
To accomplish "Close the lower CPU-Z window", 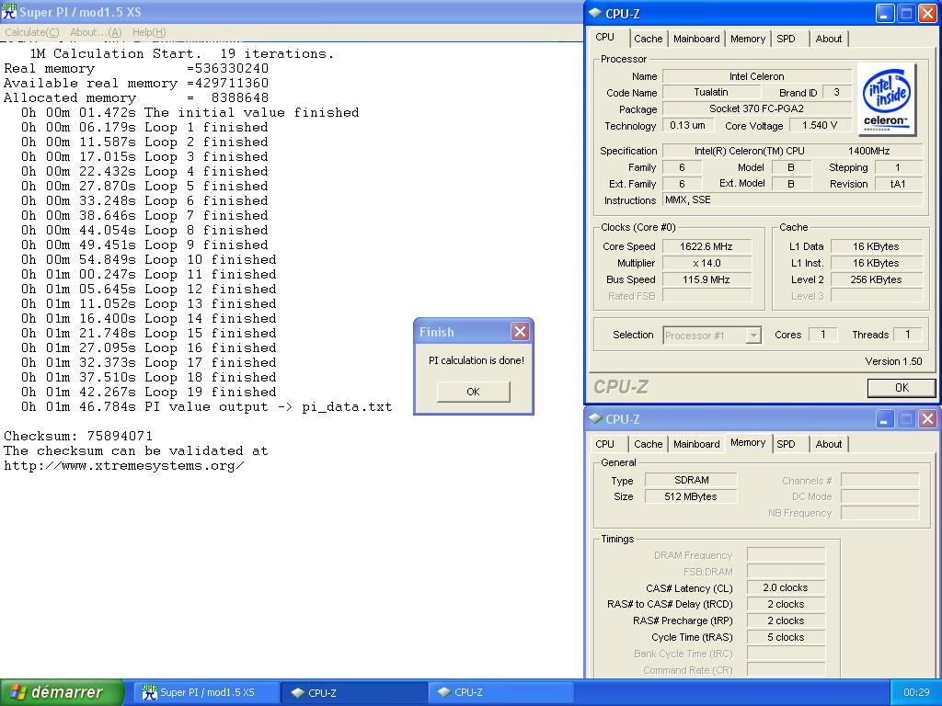I will (x=927, y=419).
